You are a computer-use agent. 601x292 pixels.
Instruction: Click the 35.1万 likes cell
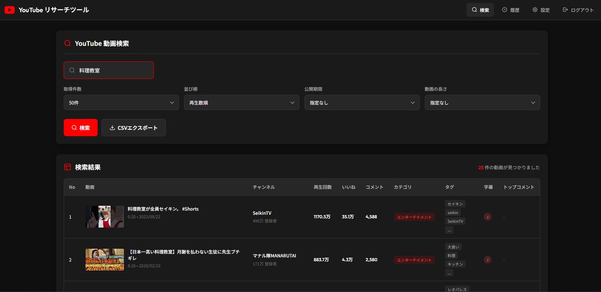pyautogui.click(x=348, y=217)
